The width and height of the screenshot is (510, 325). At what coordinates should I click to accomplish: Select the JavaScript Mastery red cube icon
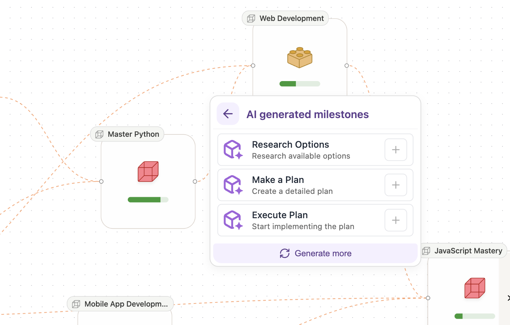pyautogui.click(x=475, y=288)
